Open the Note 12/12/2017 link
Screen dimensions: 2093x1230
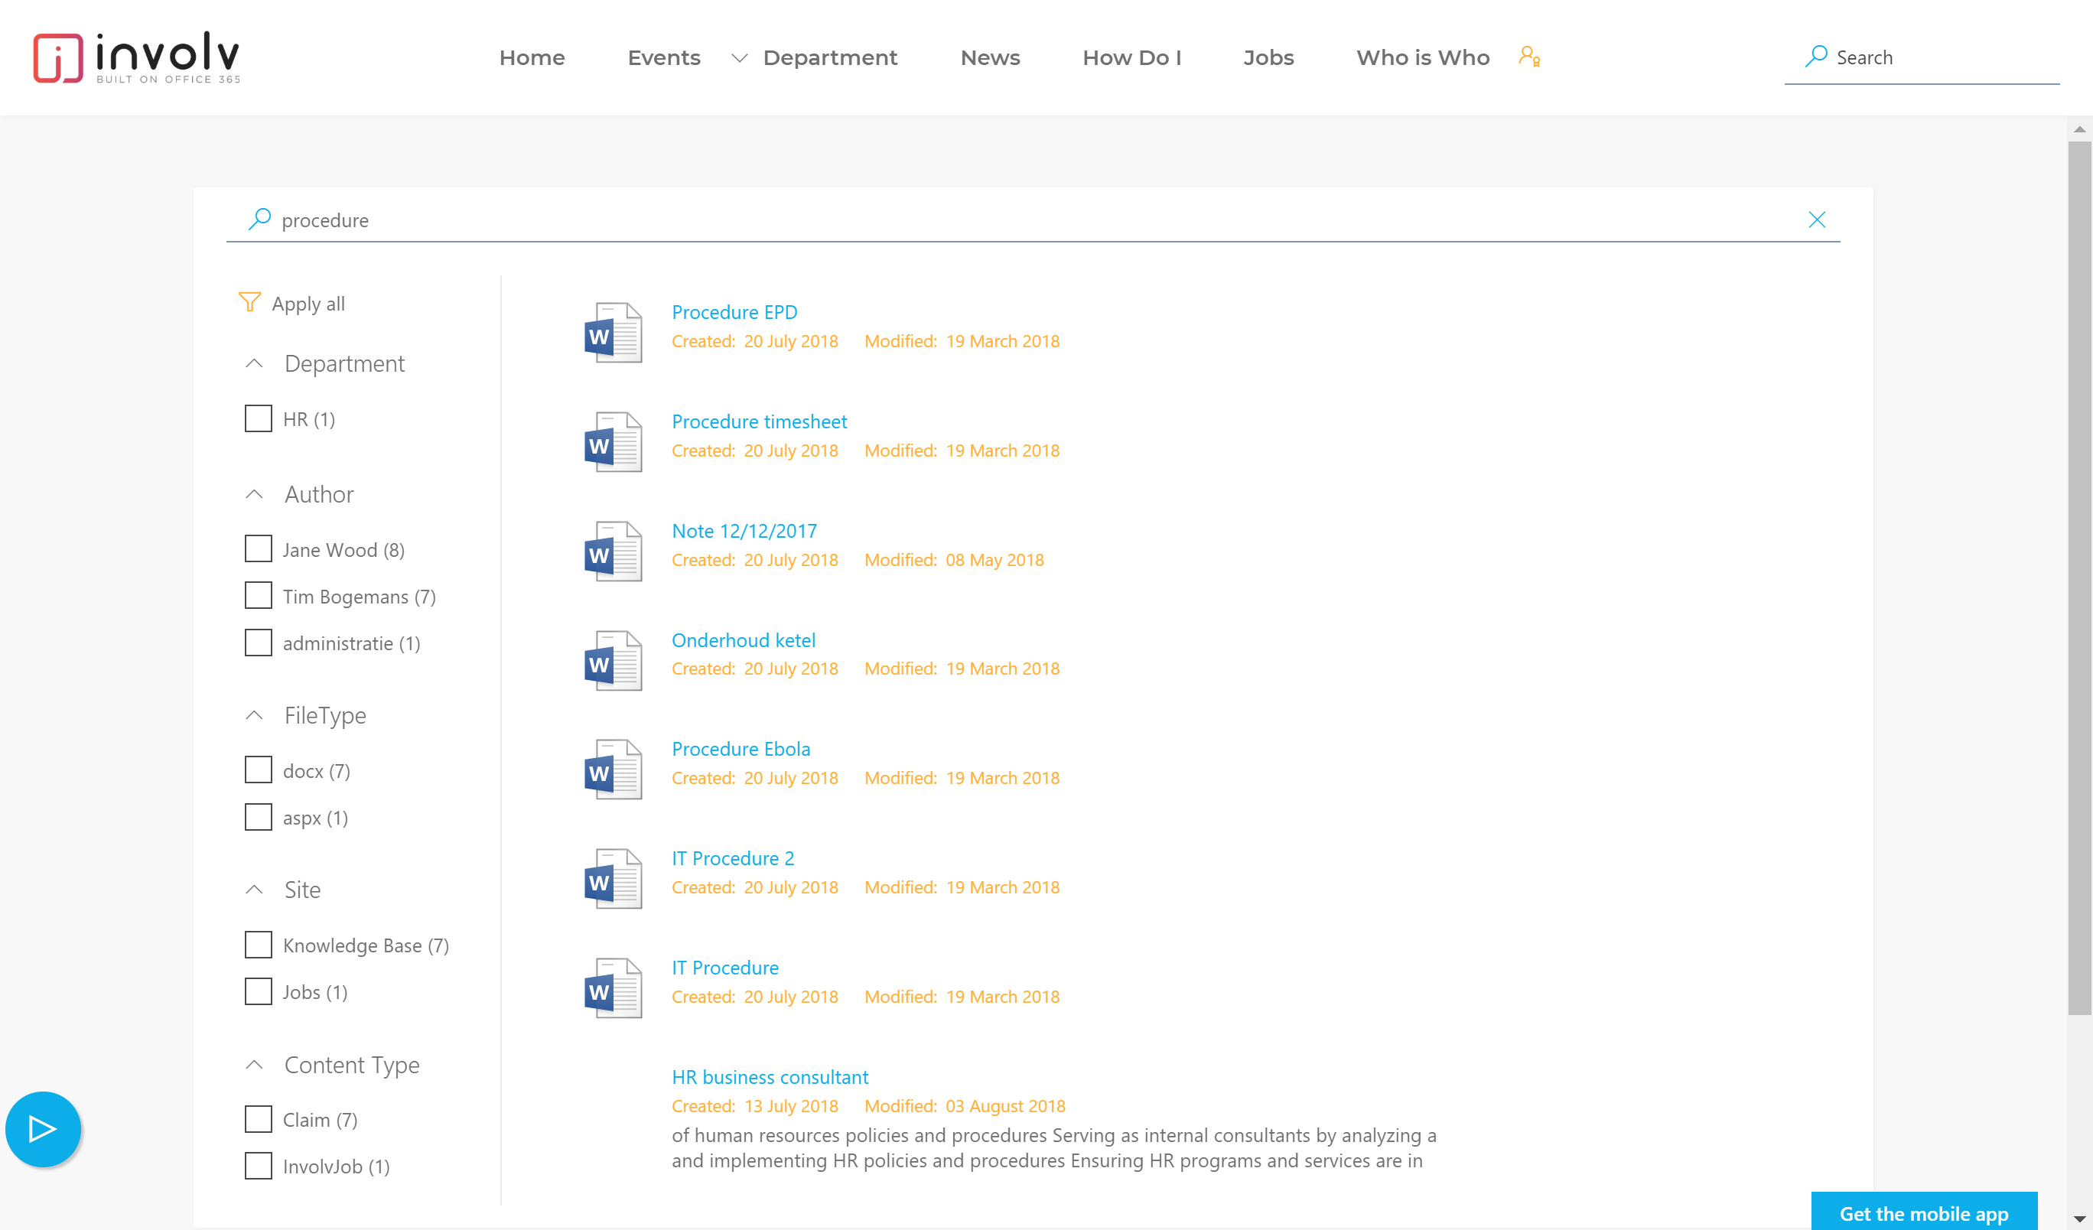[744, 531]
